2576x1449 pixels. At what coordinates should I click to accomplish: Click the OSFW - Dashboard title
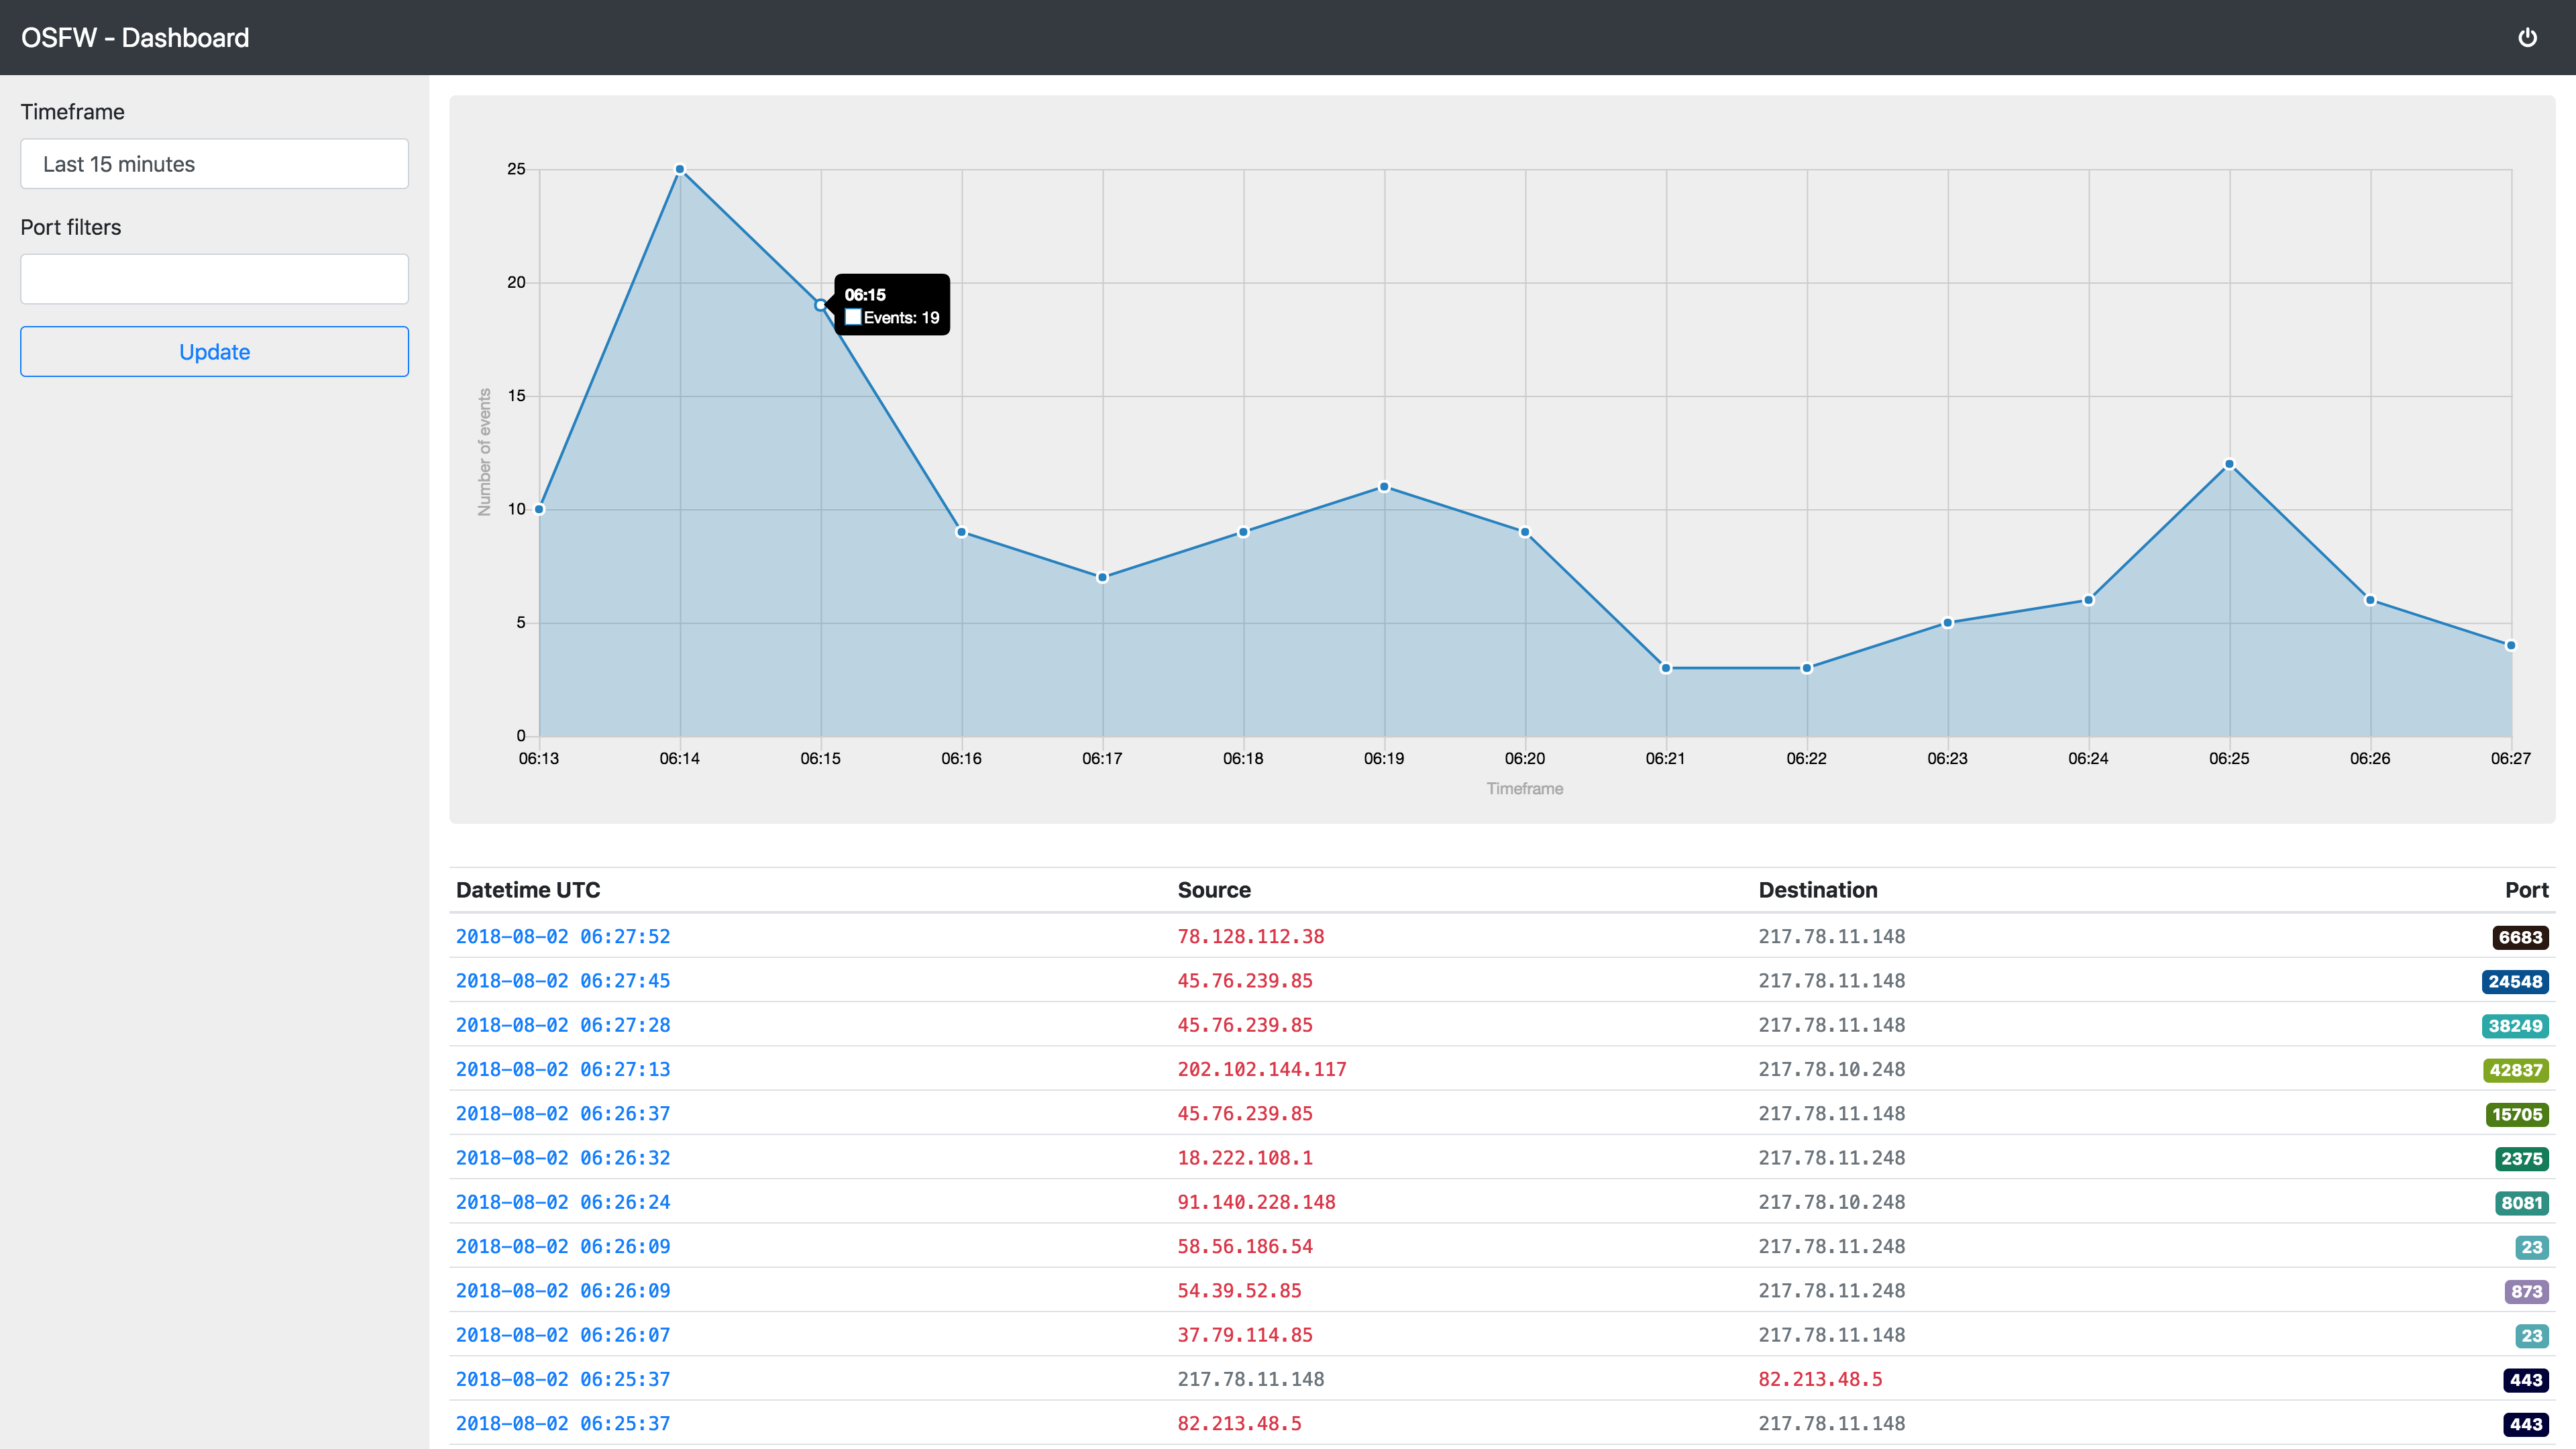coord(135,38)
